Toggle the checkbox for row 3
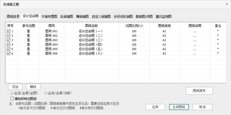The height and width of the screenshot is (115, 231). [9, 40]
